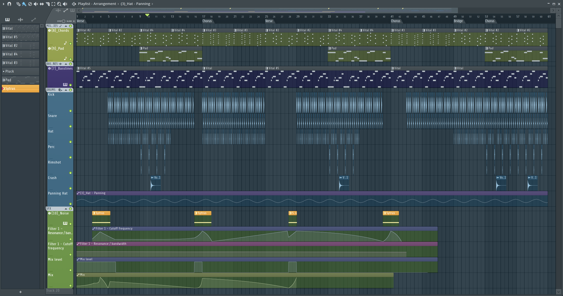Mute the Crash track

point(70,188)
